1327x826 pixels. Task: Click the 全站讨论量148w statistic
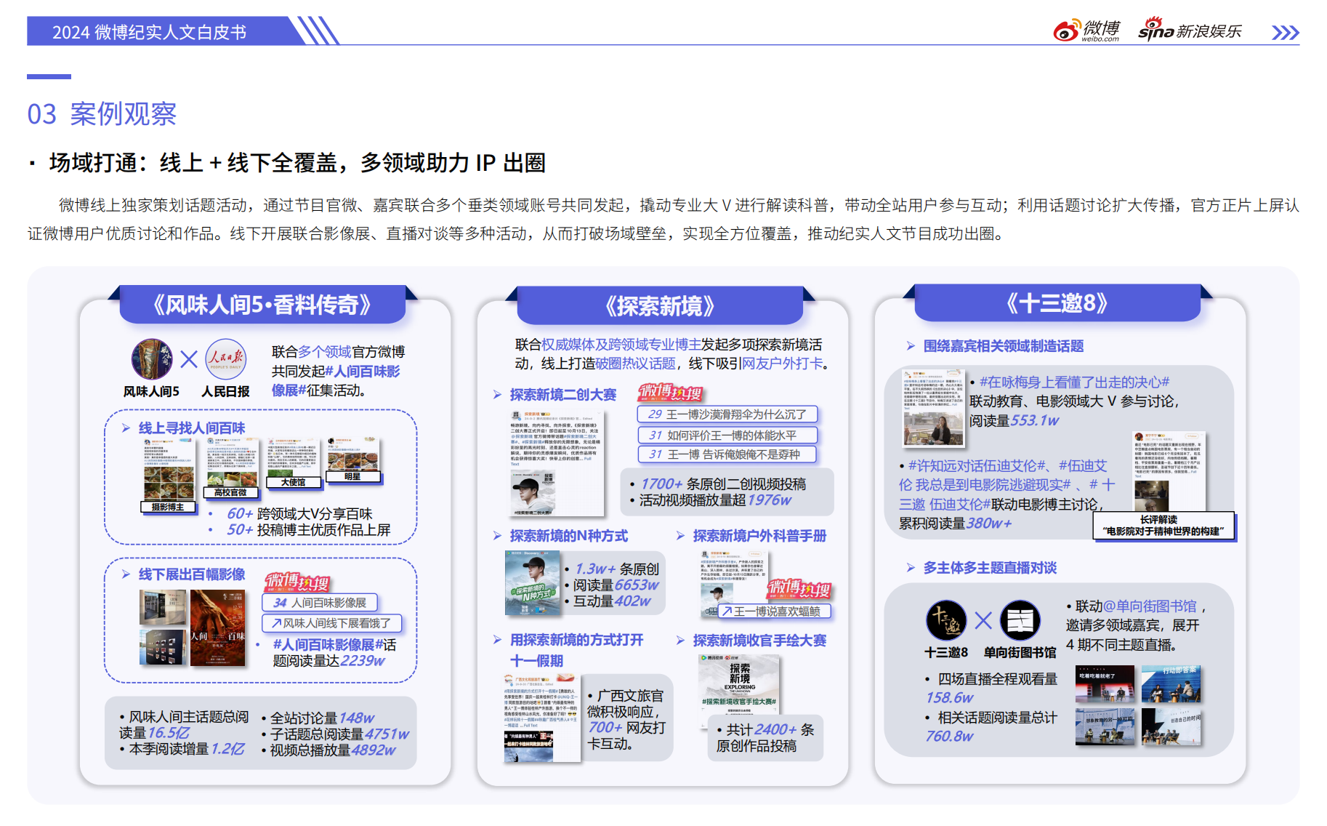323,718
